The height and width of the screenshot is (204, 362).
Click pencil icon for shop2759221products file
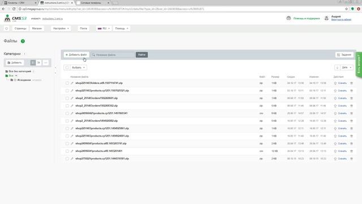click(x=72, y=159)
